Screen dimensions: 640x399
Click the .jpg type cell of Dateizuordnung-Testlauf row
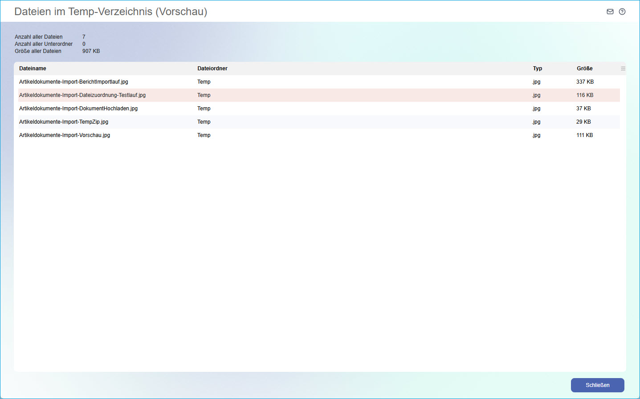pyautogui.click(x=536, y=95)
